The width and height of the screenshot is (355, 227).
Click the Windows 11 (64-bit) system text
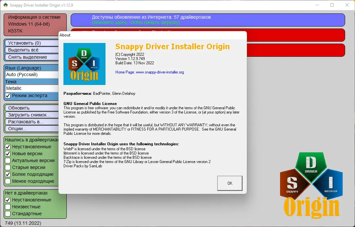29,24
